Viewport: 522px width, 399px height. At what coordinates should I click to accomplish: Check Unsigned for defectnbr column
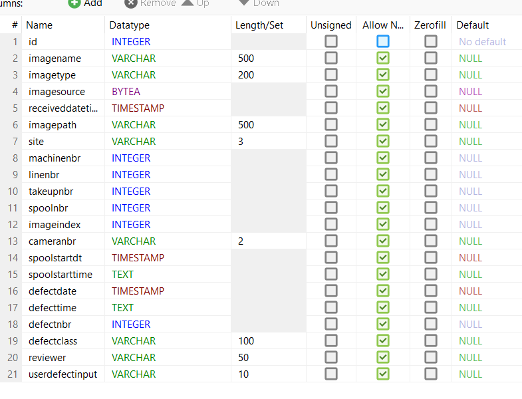[x=330, y=324]
